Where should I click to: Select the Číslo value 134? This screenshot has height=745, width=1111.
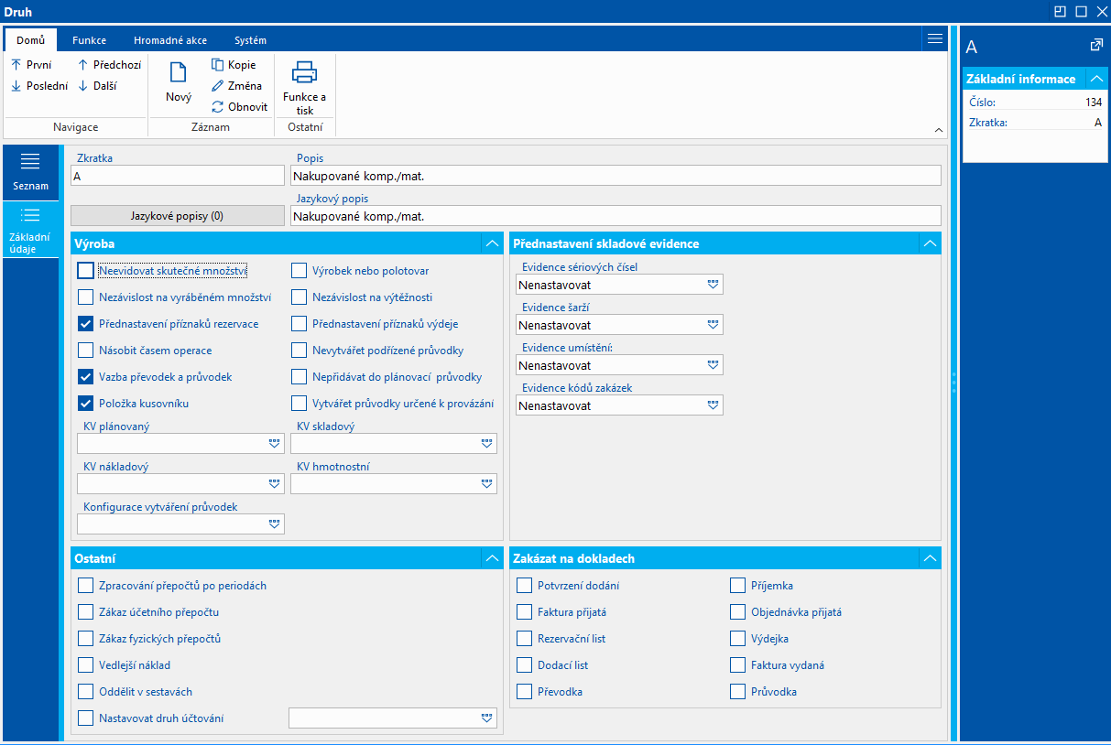pyautogui.click(x=1093, y=103)
